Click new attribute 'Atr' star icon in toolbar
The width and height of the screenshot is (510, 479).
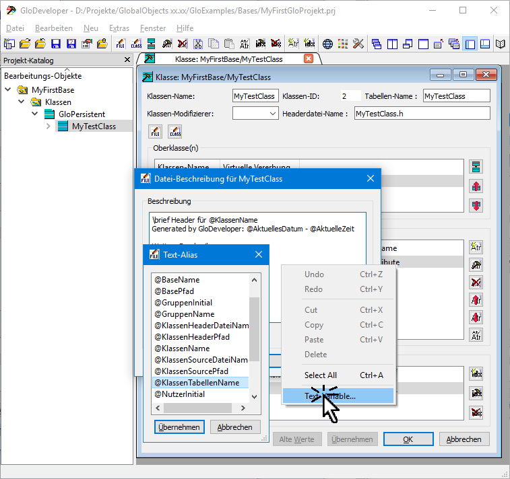click(293, 44)
